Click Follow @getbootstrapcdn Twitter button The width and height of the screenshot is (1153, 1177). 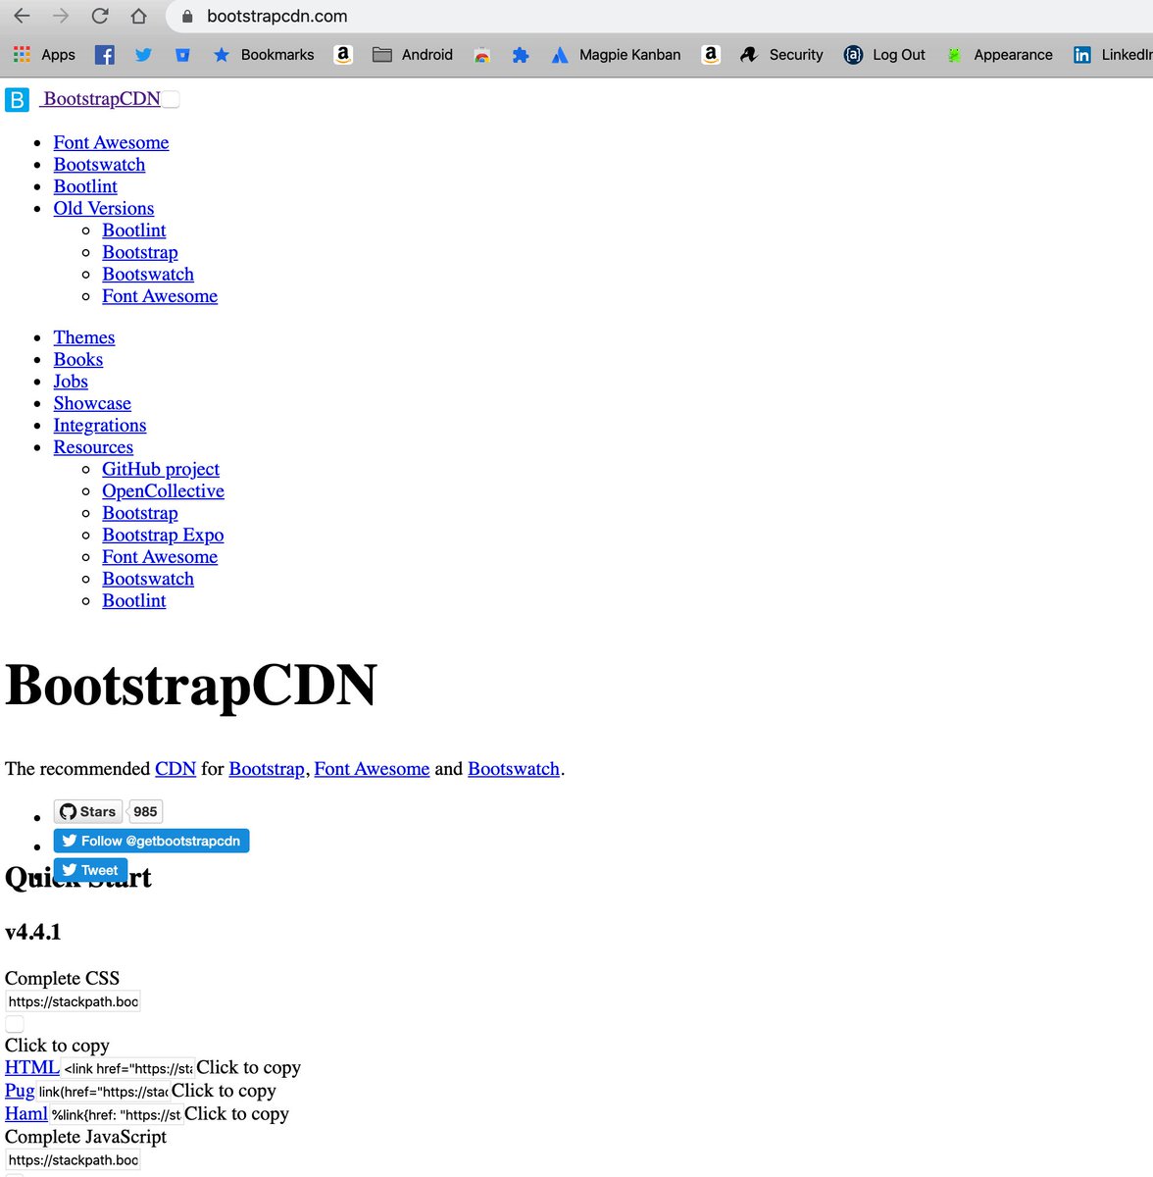tap(151, 841)
